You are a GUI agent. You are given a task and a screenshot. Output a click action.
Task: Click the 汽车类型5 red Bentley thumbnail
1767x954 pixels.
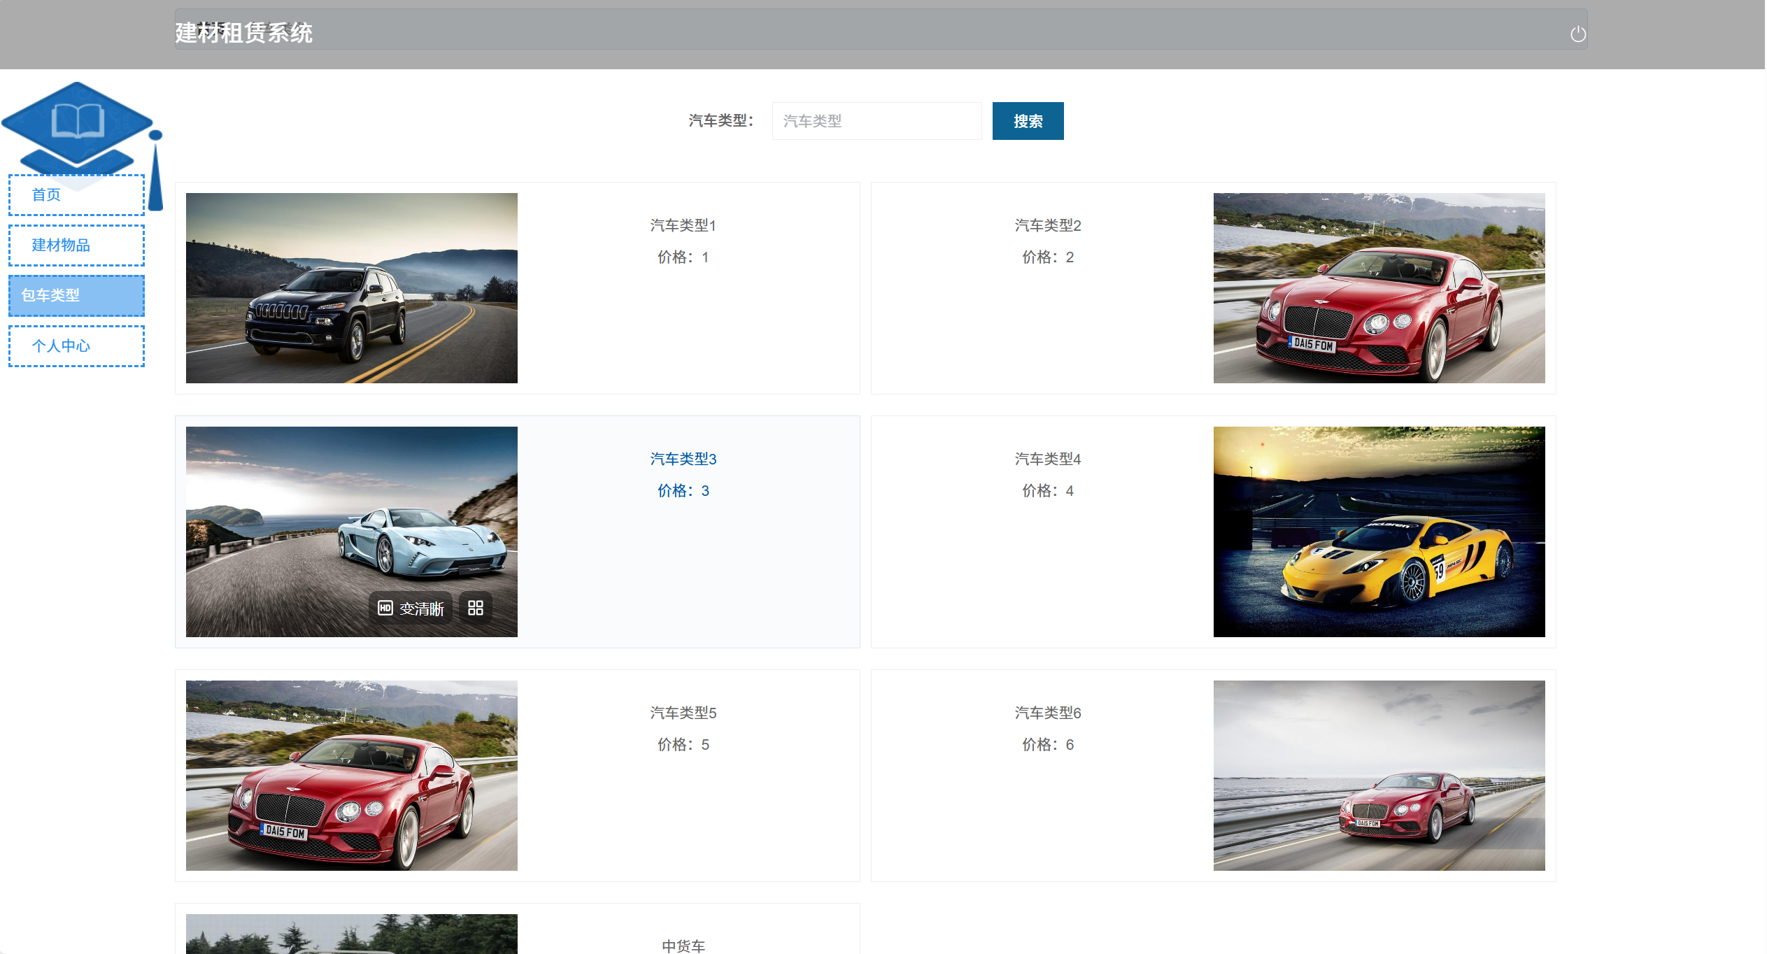coord(352,776)
